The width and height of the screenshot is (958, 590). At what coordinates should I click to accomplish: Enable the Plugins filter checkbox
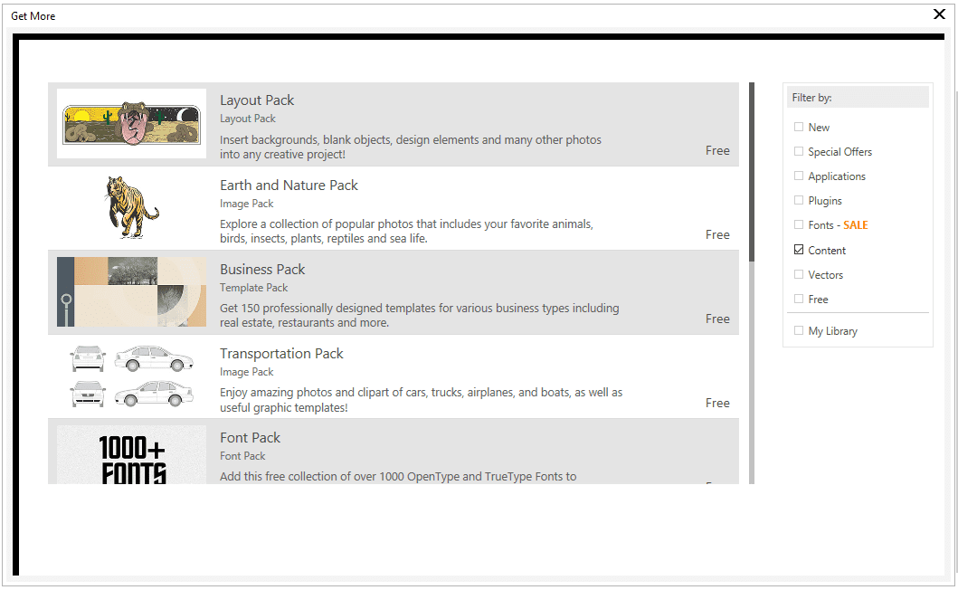[x=799, y=201]
